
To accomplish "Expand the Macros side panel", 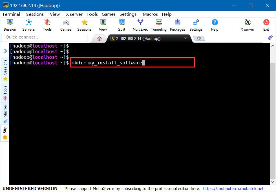I will coord(5,114).
